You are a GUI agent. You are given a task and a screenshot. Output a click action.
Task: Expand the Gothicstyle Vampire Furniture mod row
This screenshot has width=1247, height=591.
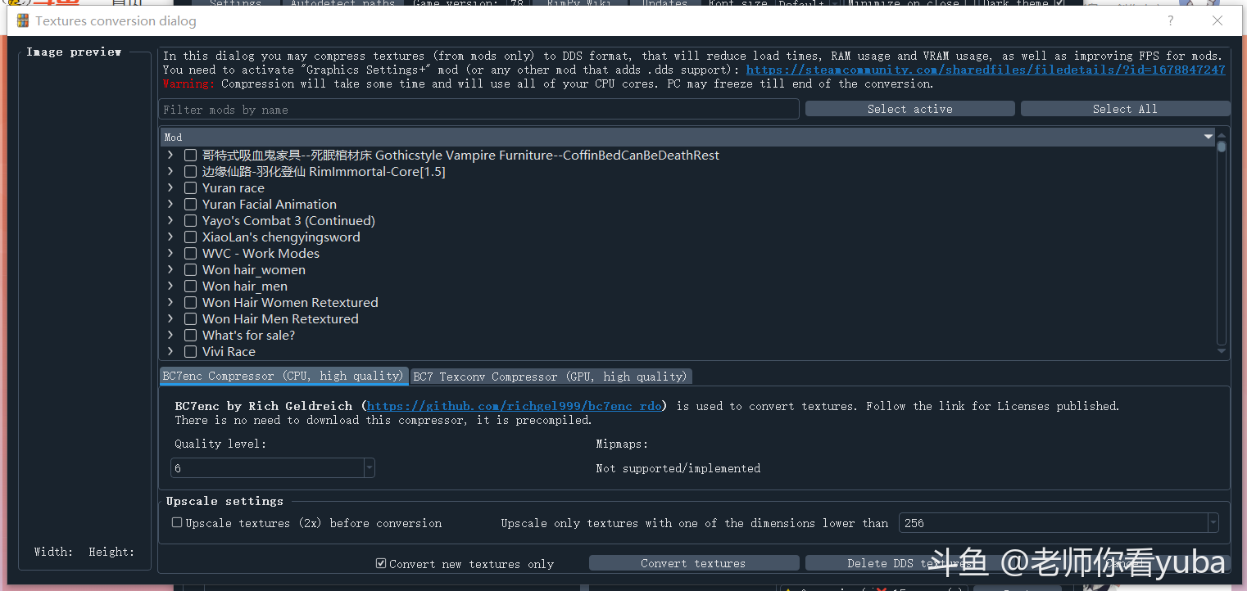pyautogui.click(x=170, y=155)
